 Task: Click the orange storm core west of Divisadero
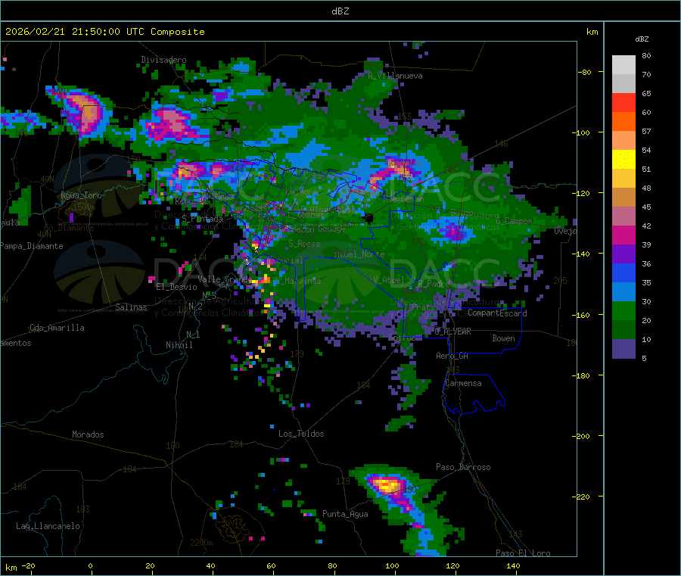[89, 112]
